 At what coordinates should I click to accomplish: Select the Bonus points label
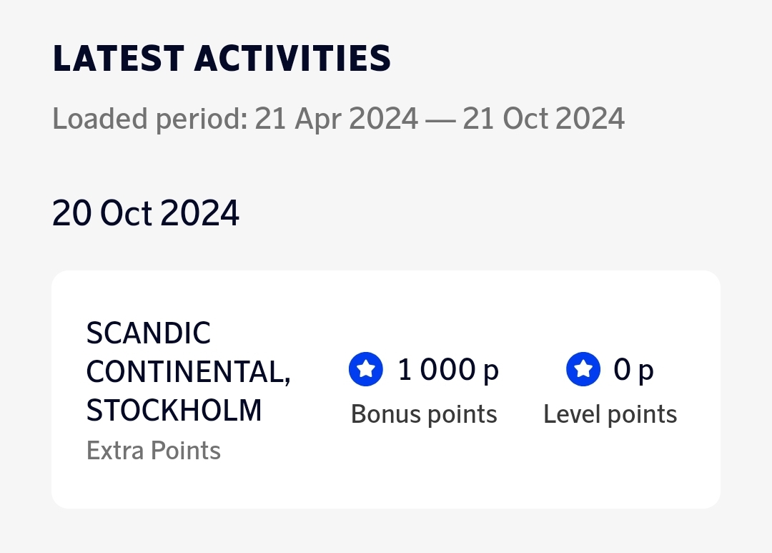point(424,414)
